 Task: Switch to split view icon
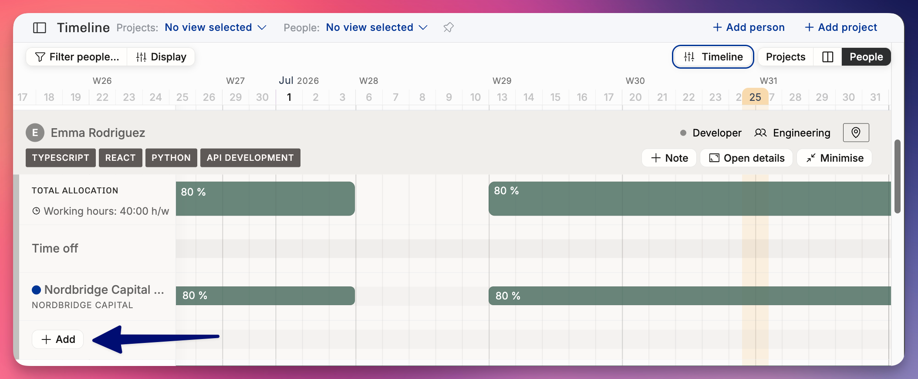pos(827,57)
